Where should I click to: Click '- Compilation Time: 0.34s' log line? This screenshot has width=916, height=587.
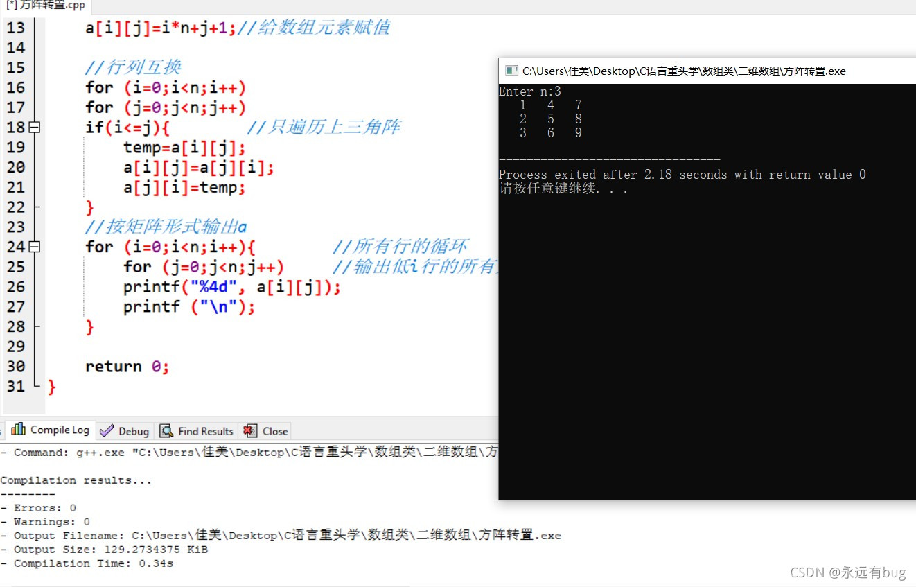pyautogui.click(x=87, y=563)
